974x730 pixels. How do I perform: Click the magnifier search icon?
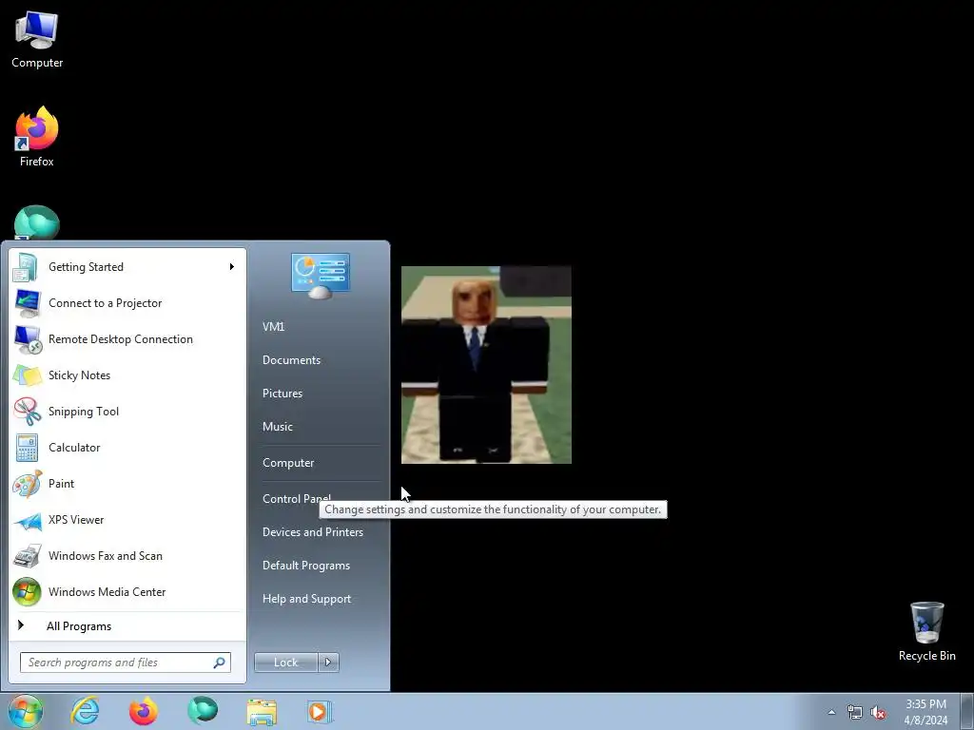tap(220, 663)
